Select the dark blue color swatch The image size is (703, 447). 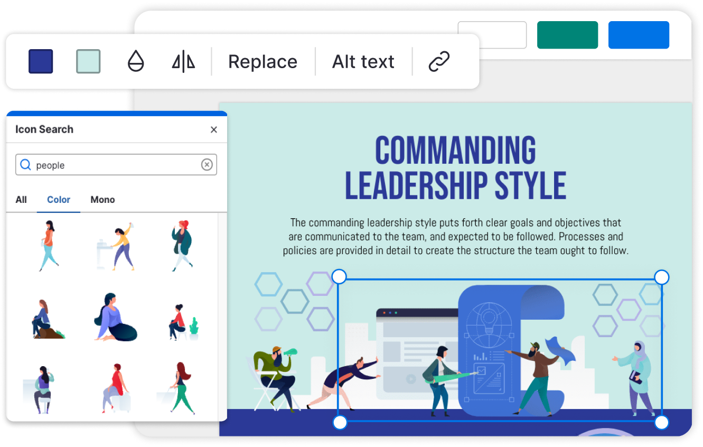41,61
